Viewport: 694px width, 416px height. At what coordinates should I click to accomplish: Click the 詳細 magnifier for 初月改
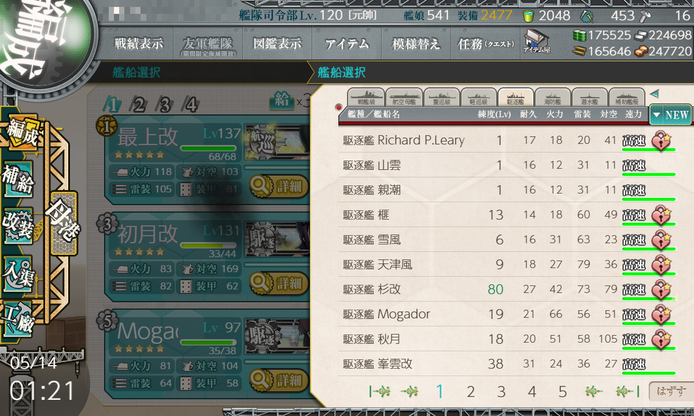pyautogui.click(x=279, y=283)
